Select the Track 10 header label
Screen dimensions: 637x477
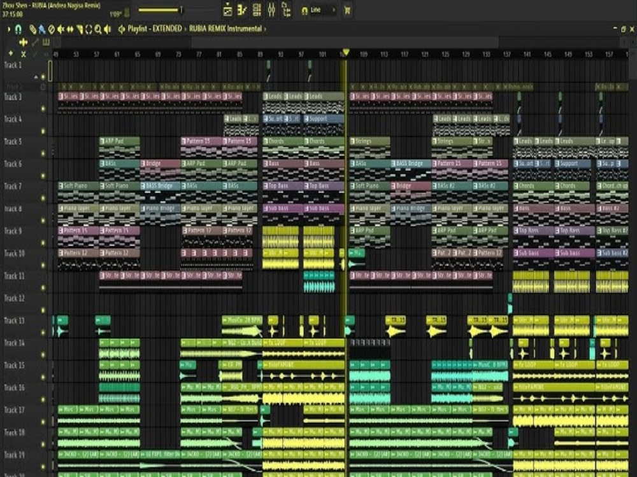tap(14, 254)
